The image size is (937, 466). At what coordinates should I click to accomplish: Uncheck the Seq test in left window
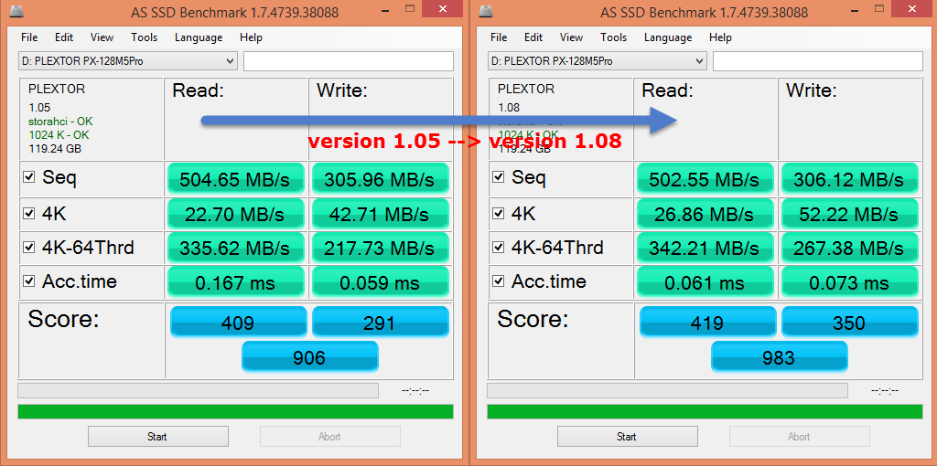[x=29, y=177]
